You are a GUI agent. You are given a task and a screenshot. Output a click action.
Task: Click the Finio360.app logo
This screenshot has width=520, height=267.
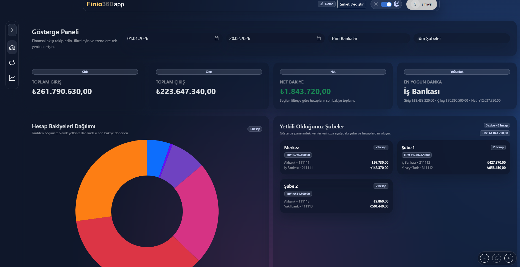tap(105, 4)
